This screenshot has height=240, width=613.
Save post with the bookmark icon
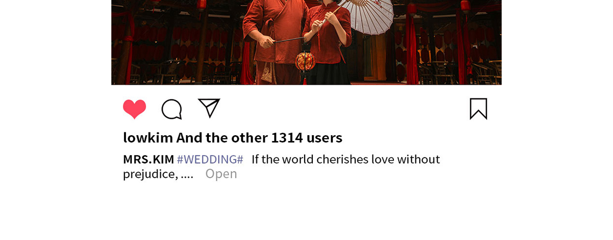tap(479, 109)
